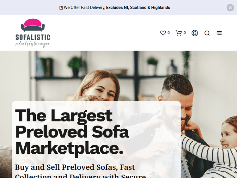This screenshot has height=178, width=237.
Task: Click the potted plant on the shelf
Action: (x=76, y=66)
